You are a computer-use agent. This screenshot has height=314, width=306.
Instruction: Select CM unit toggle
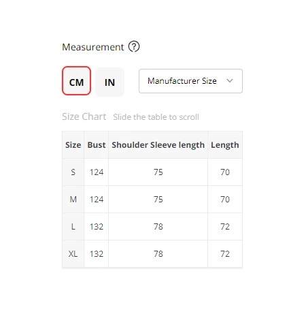click(76, 81)
